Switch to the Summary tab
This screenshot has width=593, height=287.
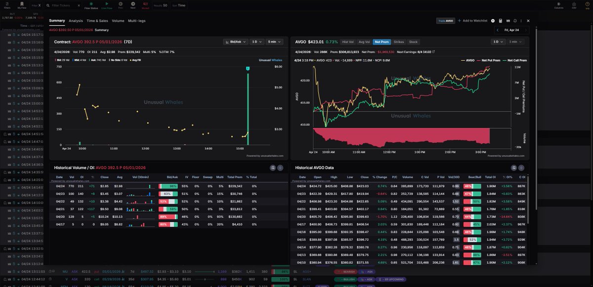57,21
